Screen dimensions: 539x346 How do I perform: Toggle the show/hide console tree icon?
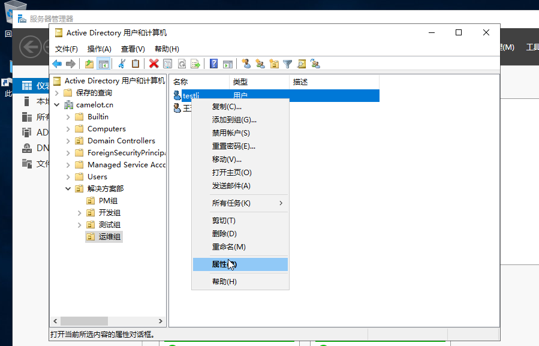pos(104,64)
